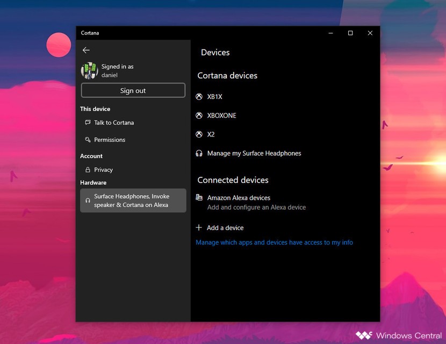The width and height of the screenshot is (446, 344).
Task: Click the user profile avatar picture
Action: click(89, 71)
